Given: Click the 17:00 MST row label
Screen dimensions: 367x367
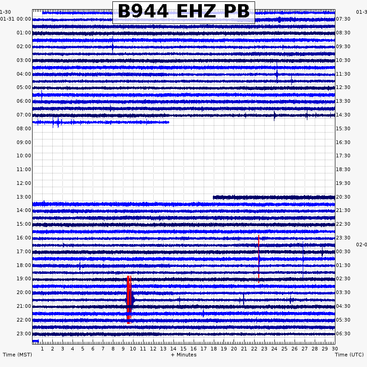Looking at the screenshot, I should click(x=24, y=251).
